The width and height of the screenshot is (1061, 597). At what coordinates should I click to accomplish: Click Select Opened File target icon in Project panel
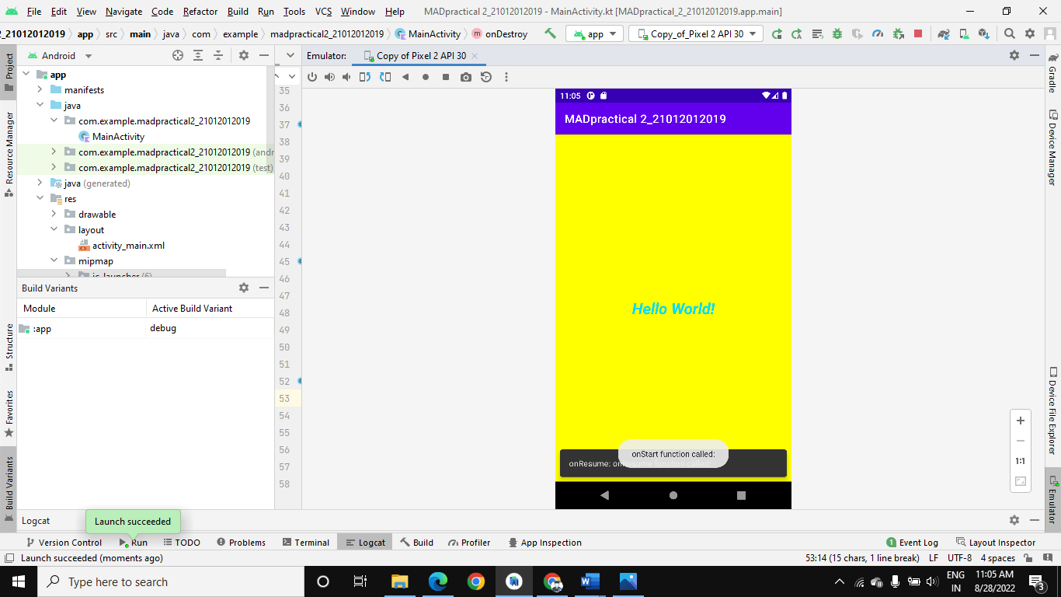pos(178,55)
